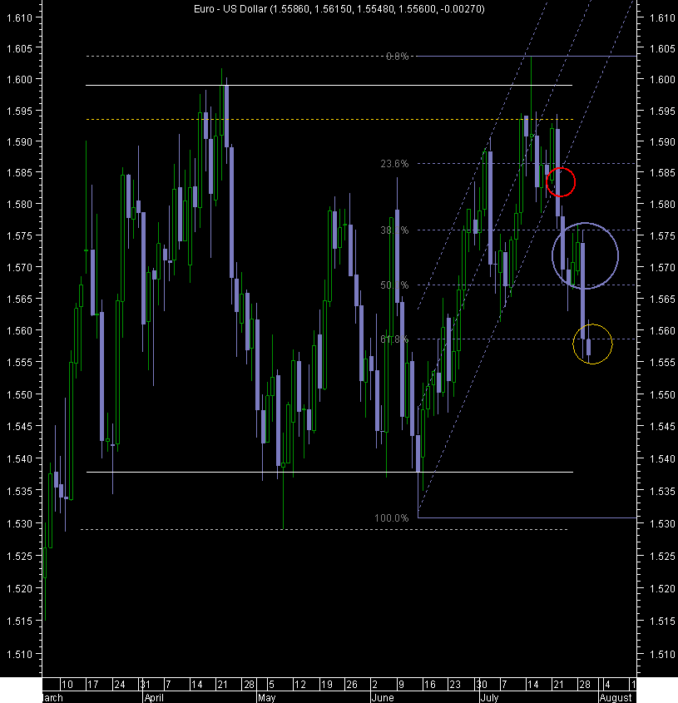Select 1.590 on the left price axis

tap(19, 141)
